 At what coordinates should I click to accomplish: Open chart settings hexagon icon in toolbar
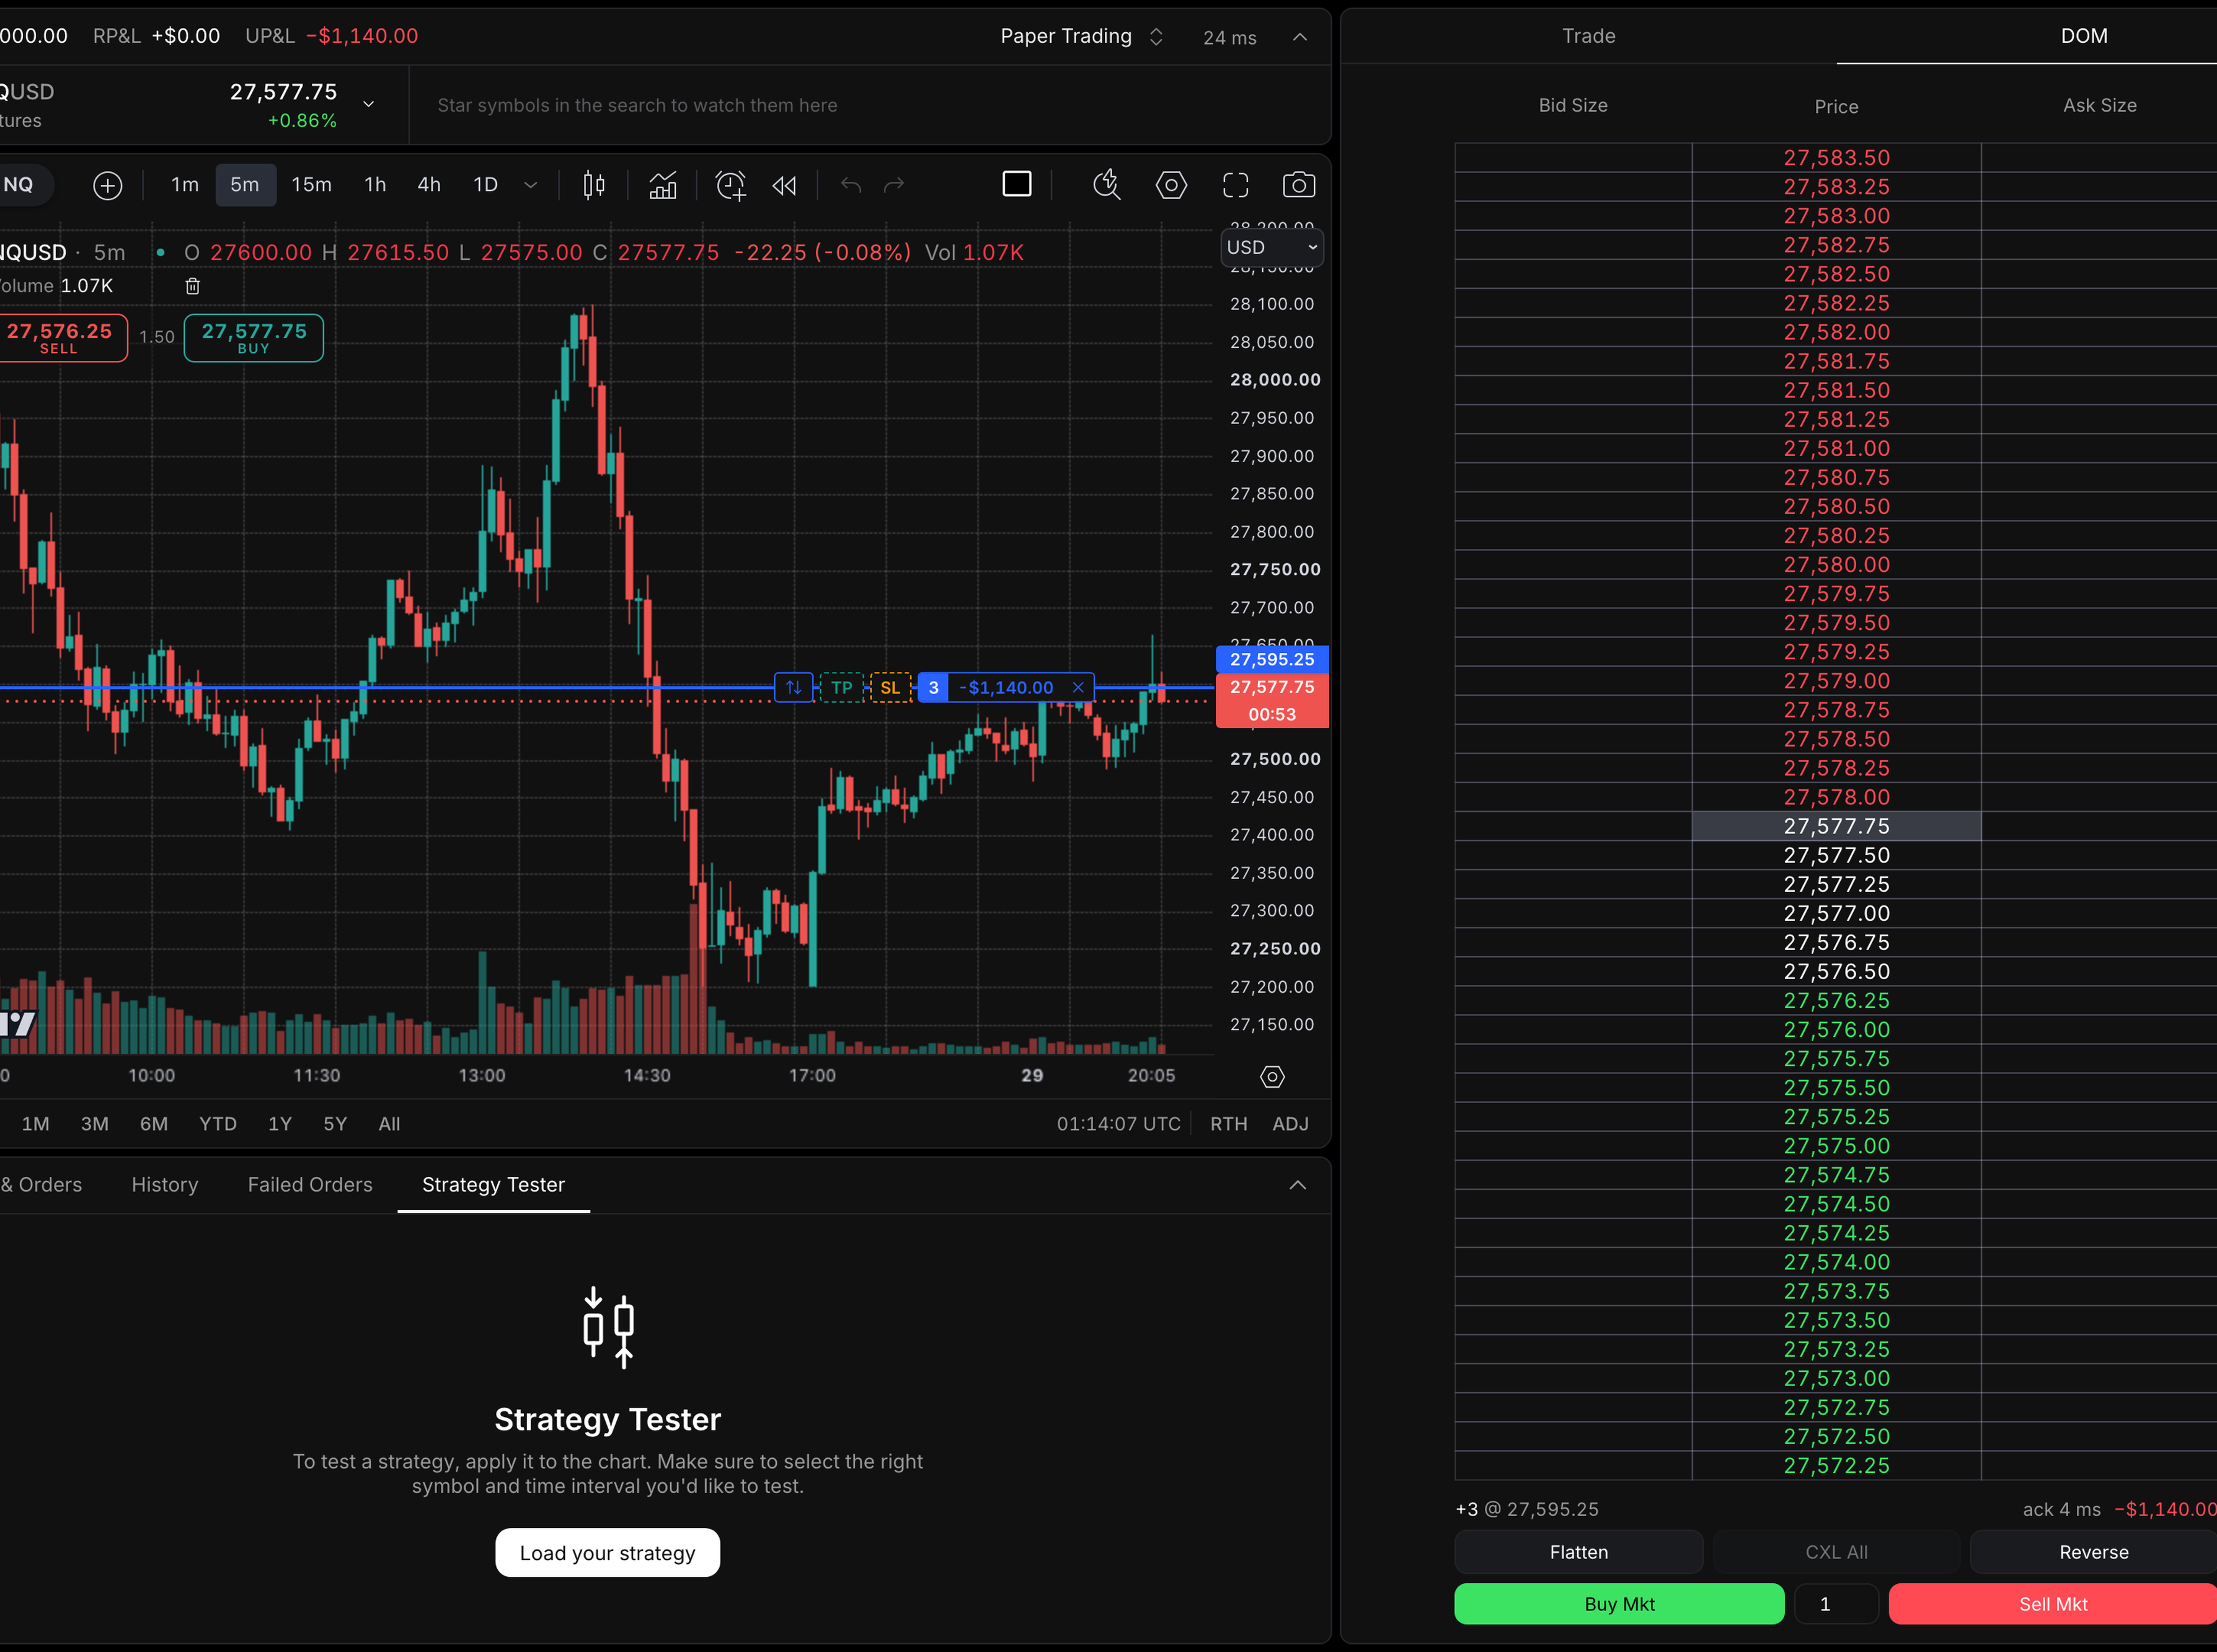click(1172, 185)
